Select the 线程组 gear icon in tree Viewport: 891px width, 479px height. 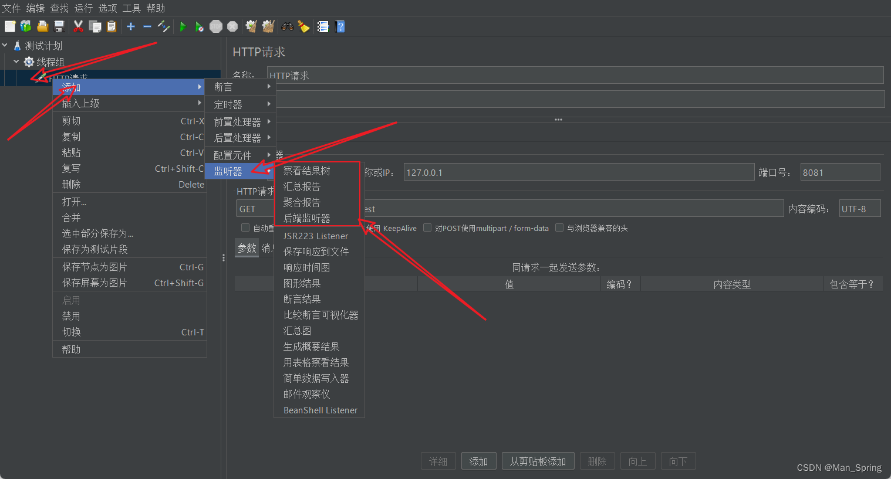pyautogui.click(x=29, y=62)
